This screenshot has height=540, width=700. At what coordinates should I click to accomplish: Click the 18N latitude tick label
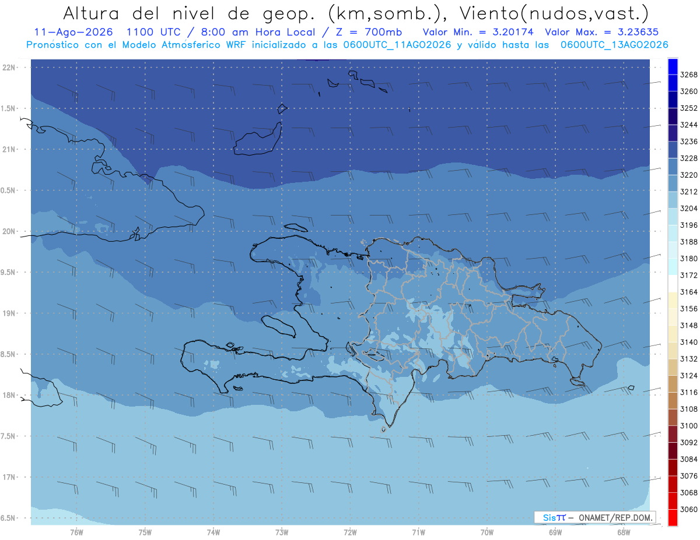(x=10, y=395)
